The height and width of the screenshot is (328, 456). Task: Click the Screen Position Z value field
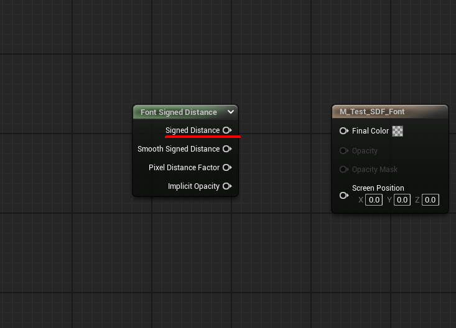point(430,200)
